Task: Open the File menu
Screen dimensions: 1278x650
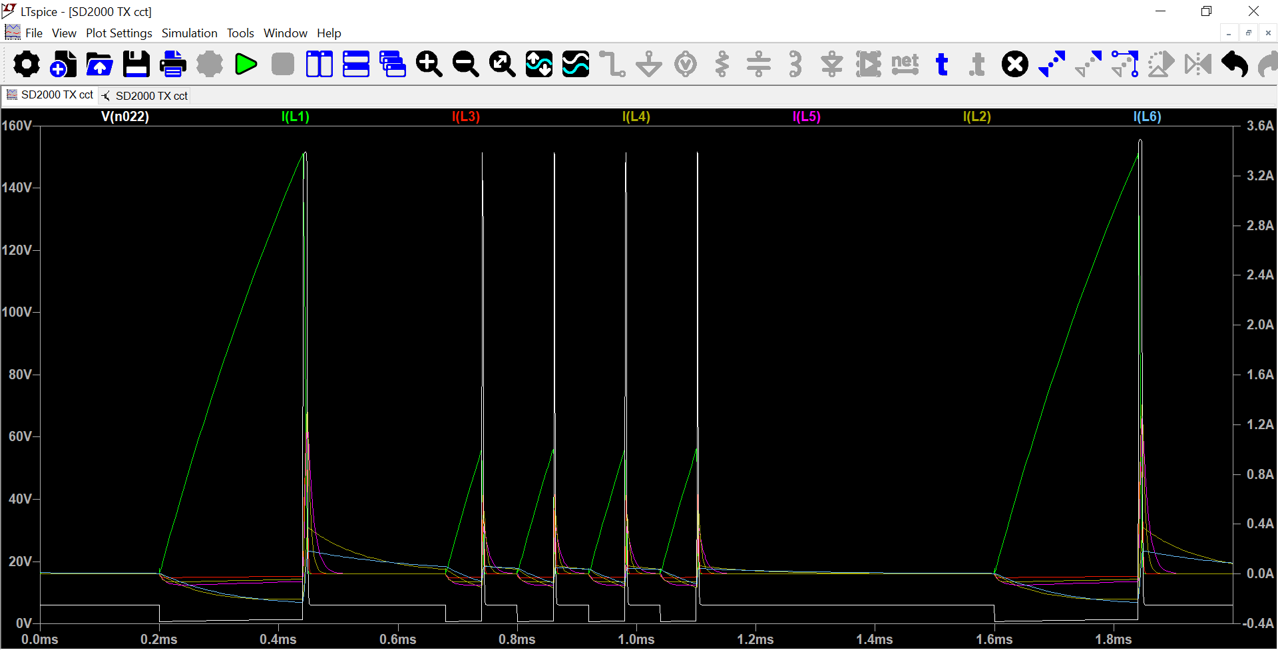Action: [x=34, y=33]
